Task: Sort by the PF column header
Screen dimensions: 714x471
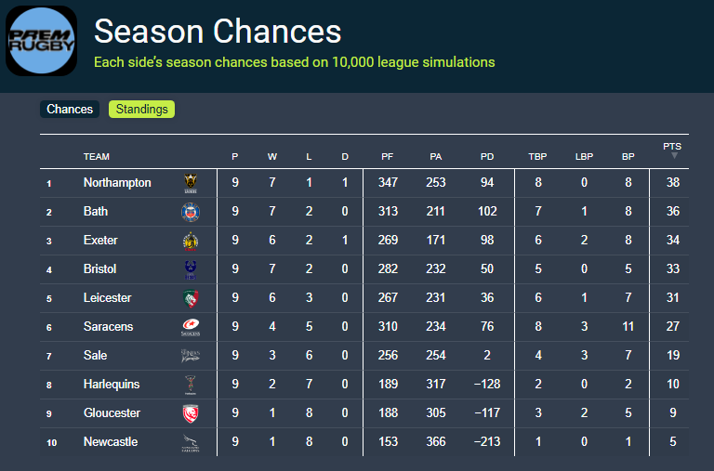Action: [388, 157]
